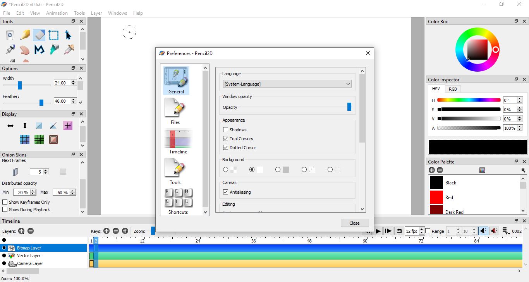Choose the dashed rectangle Select tool
Viewport: 529px width, 282px height.
click(54, 35)
